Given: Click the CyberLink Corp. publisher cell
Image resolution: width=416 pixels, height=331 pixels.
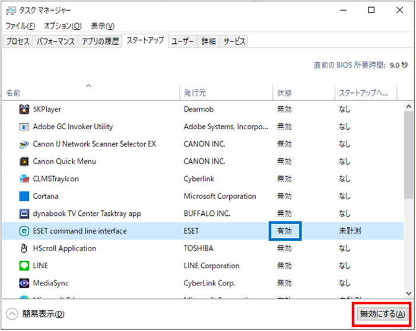Looking at the screenshot, I should [209, 284].
